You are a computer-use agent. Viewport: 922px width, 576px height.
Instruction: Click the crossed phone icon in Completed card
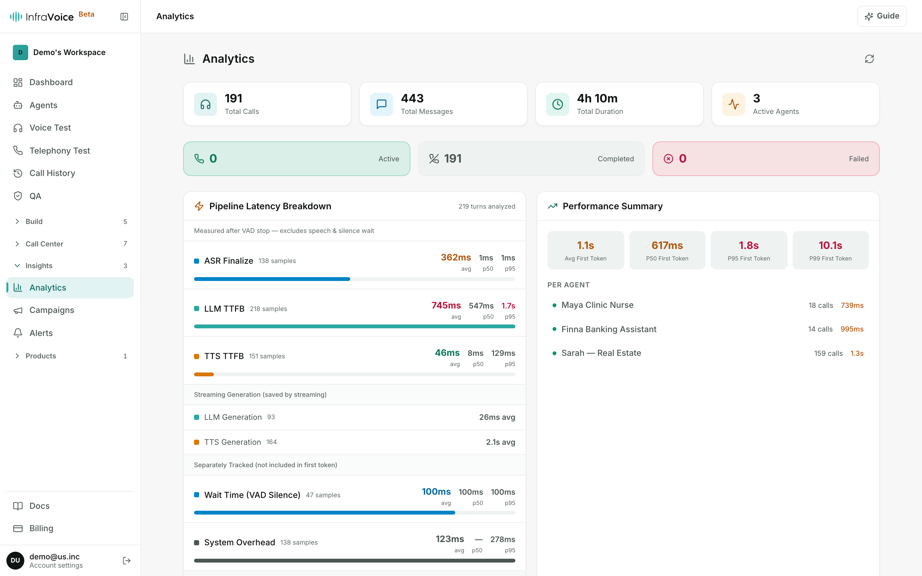click(x=434, y=158)
